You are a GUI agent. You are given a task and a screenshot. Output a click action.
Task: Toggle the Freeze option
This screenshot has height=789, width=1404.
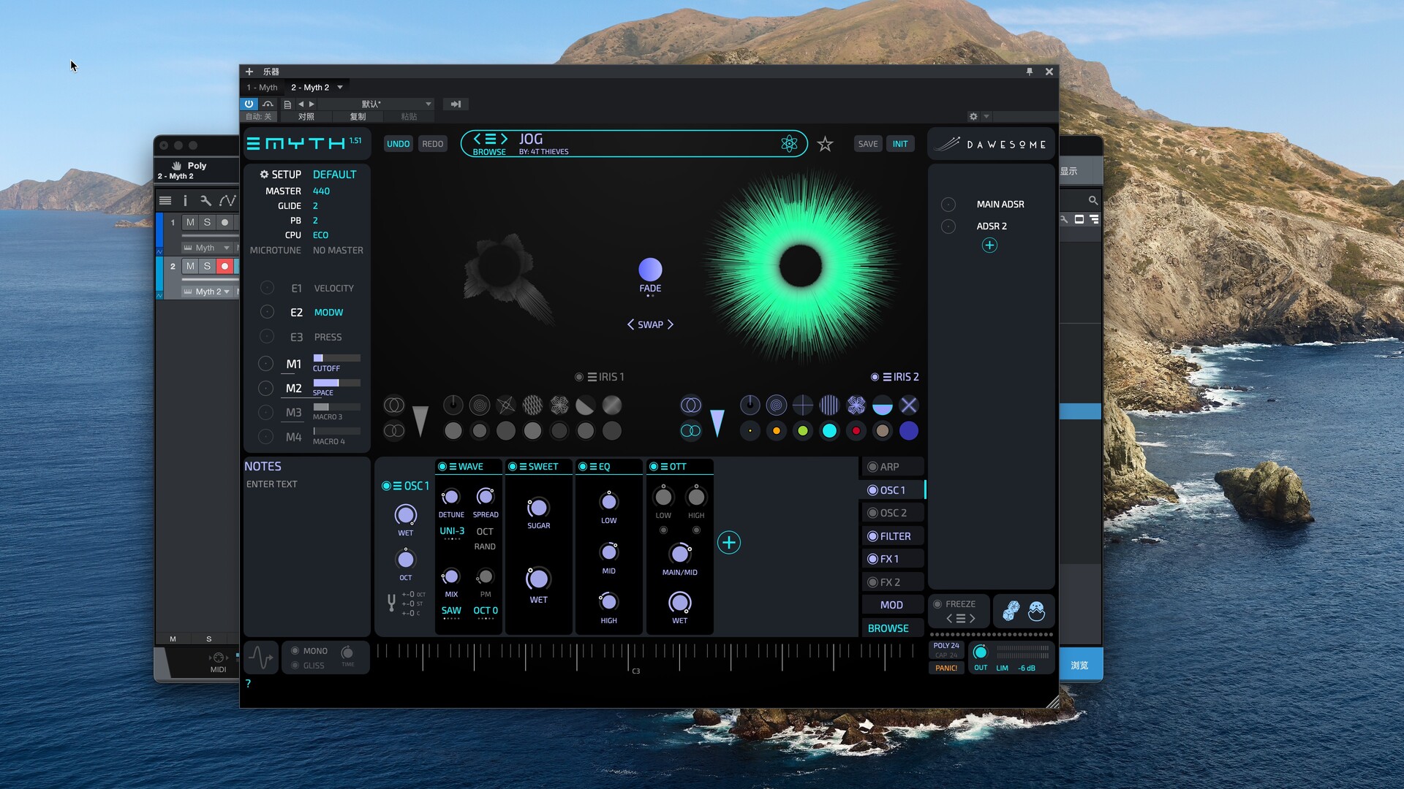coord(937,604)
